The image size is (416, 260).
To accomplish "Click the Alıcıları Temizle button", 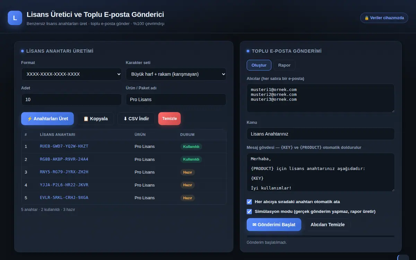I will [x=328, y=225].
